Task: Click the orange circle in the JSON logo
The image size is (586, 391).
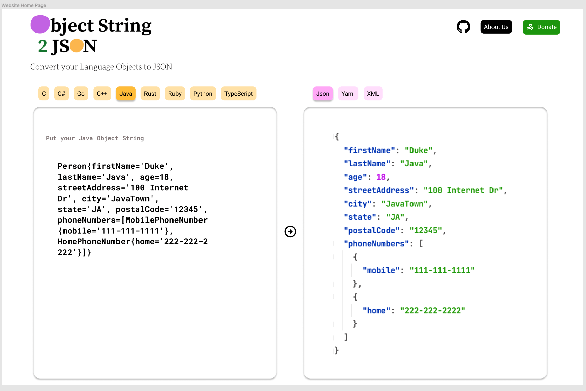Action: (76, 46)
